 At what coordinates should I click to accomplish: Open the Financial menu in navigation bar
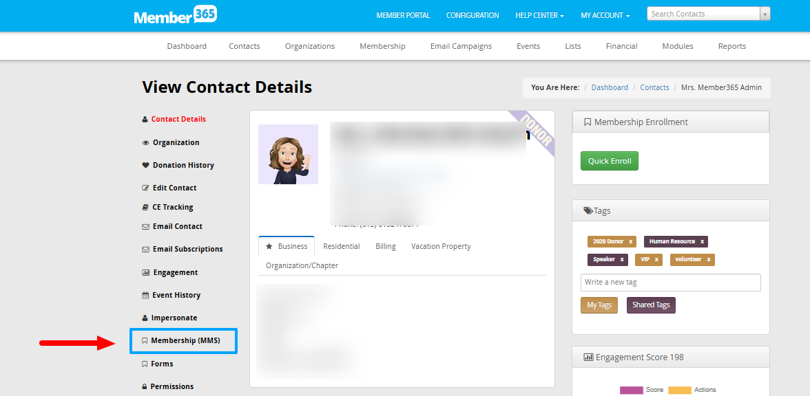coord(621,46)
